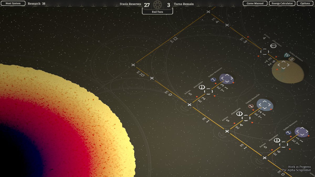Click atmosphere symbol on the E 6 branch
Viewport: 315px width, 177px height.
click(277, 140)
